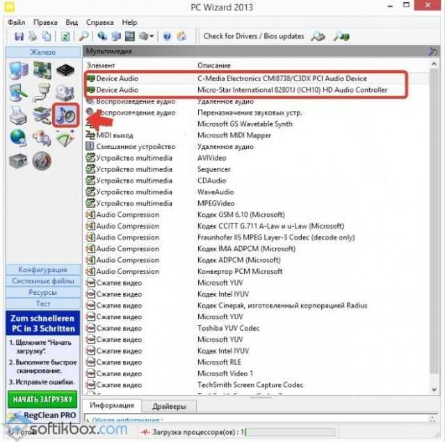This screenshot has width=445, height=442.
Task: Open the Файл menu
Action: click(x=17, y=22)
